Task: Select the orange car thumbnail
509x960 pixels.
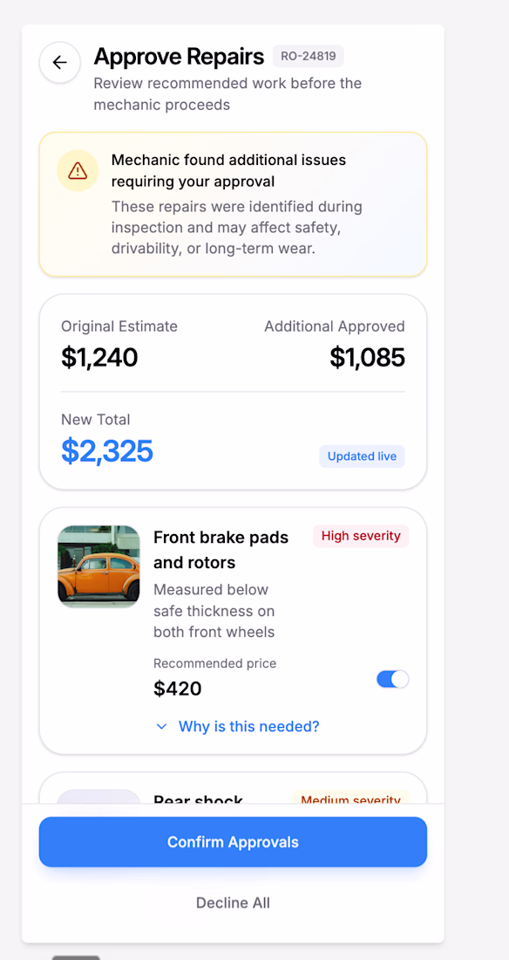Action: 98,566
